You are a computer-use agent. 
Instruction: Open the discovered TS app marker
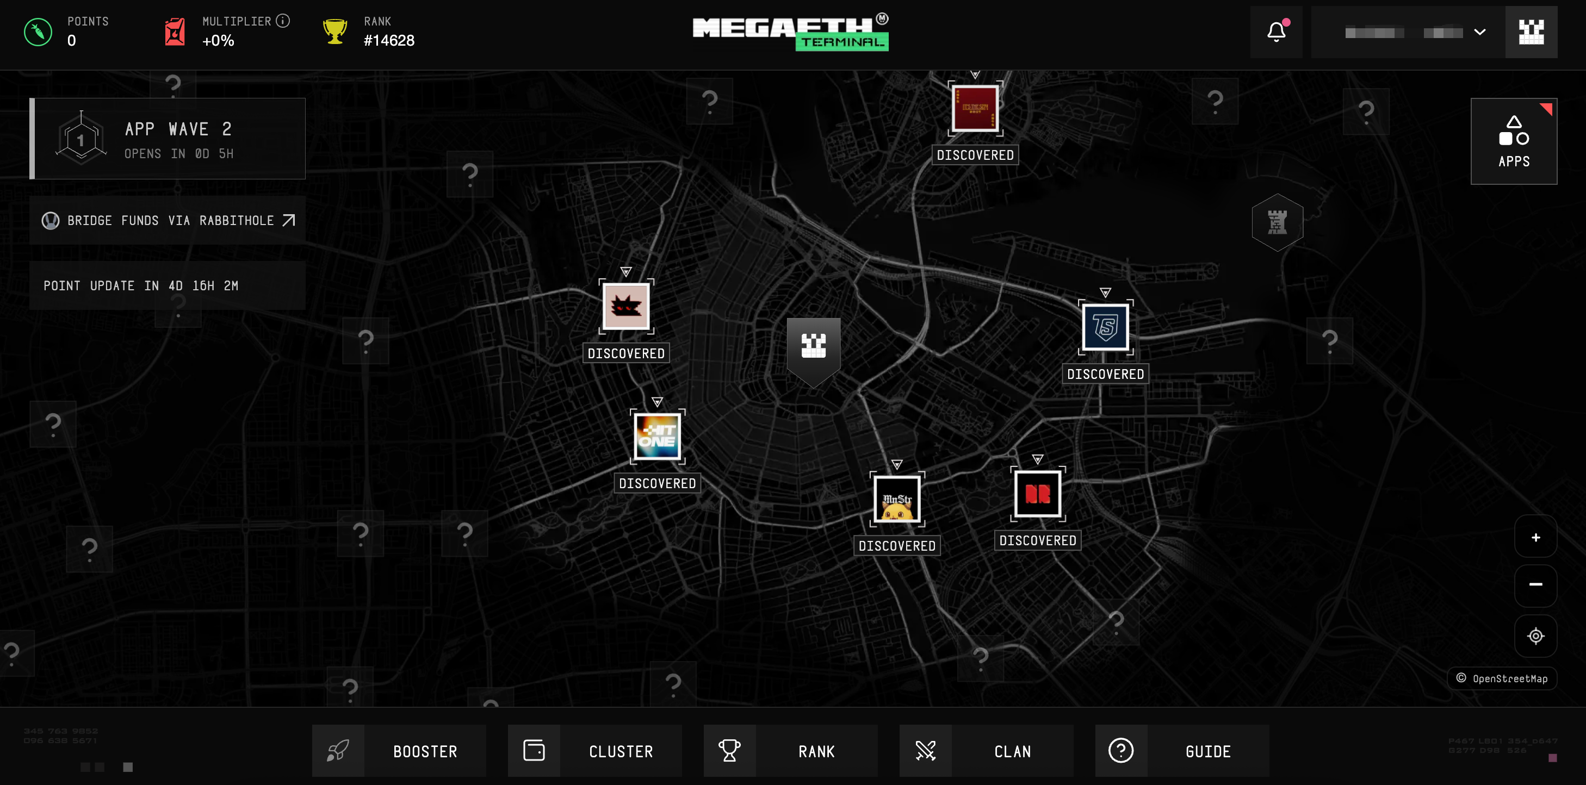pos(1105,327)
